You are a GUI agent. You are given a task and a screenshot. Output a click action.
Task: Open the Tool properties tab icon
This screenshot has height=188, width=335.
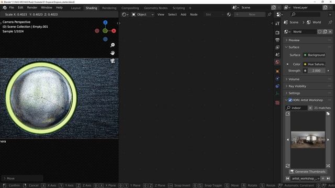coord(277,23)
